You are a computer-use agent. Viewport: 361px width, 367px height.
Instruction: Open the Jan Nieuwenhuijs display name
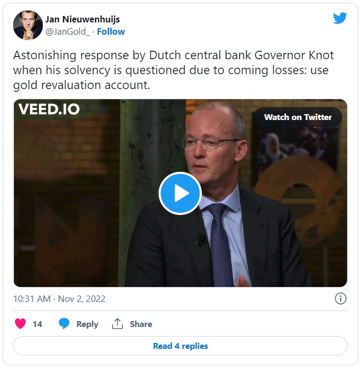(82, 19)
